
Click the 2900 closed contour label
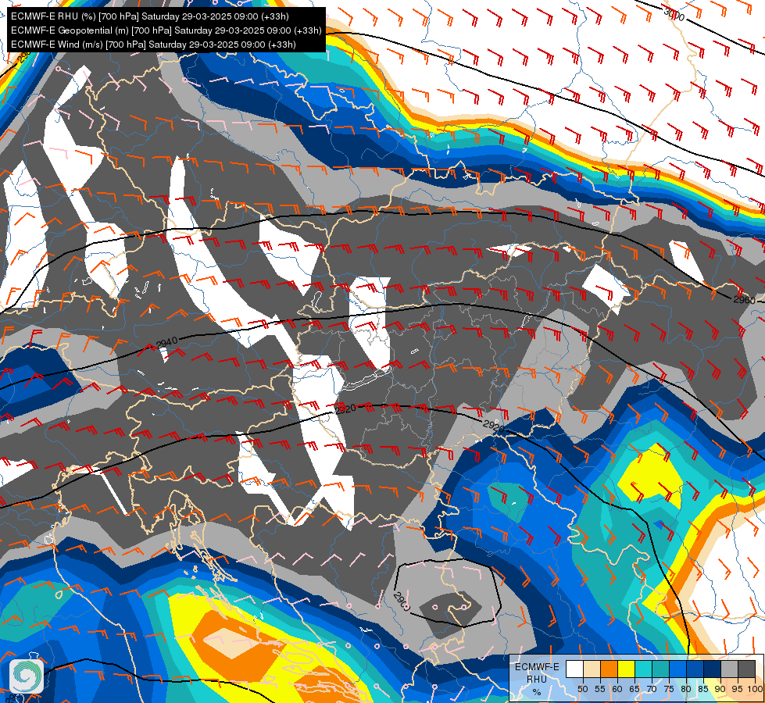click(x=401, y=600)
